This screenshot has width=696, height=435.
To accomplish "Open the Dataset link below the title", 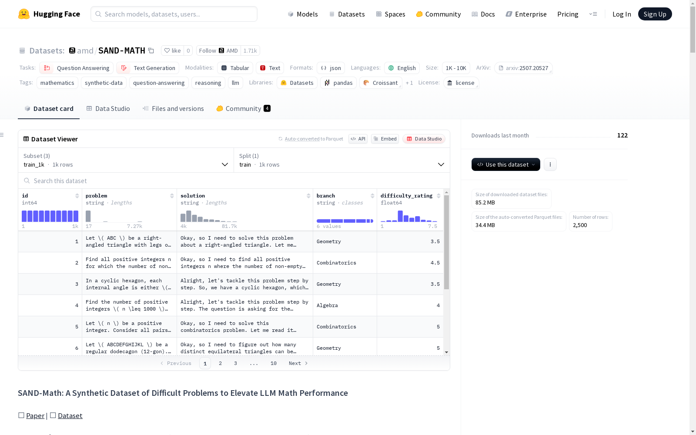I will pyautogui.click(x=70, y=415).
